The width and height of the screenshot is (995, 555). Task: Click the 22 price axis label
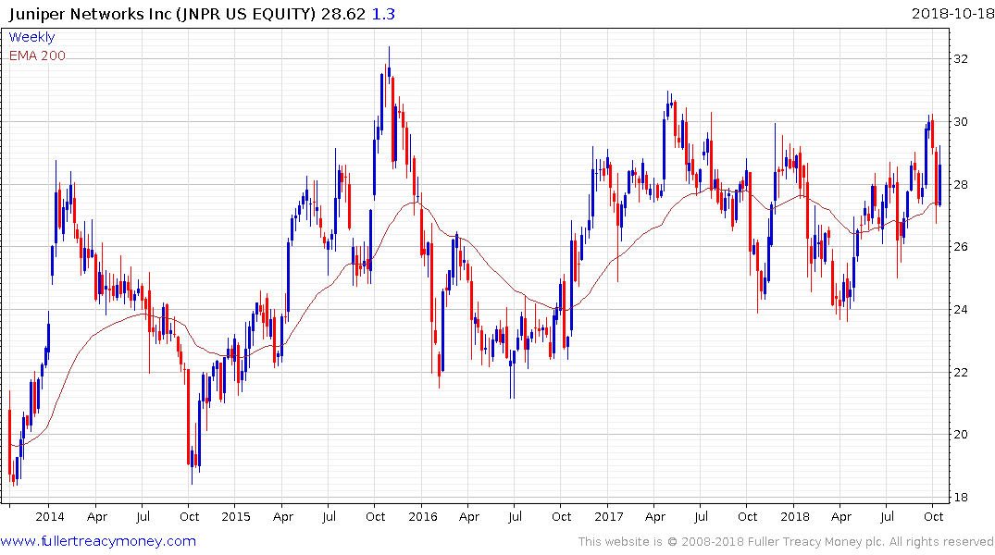[x=961, y=373]
